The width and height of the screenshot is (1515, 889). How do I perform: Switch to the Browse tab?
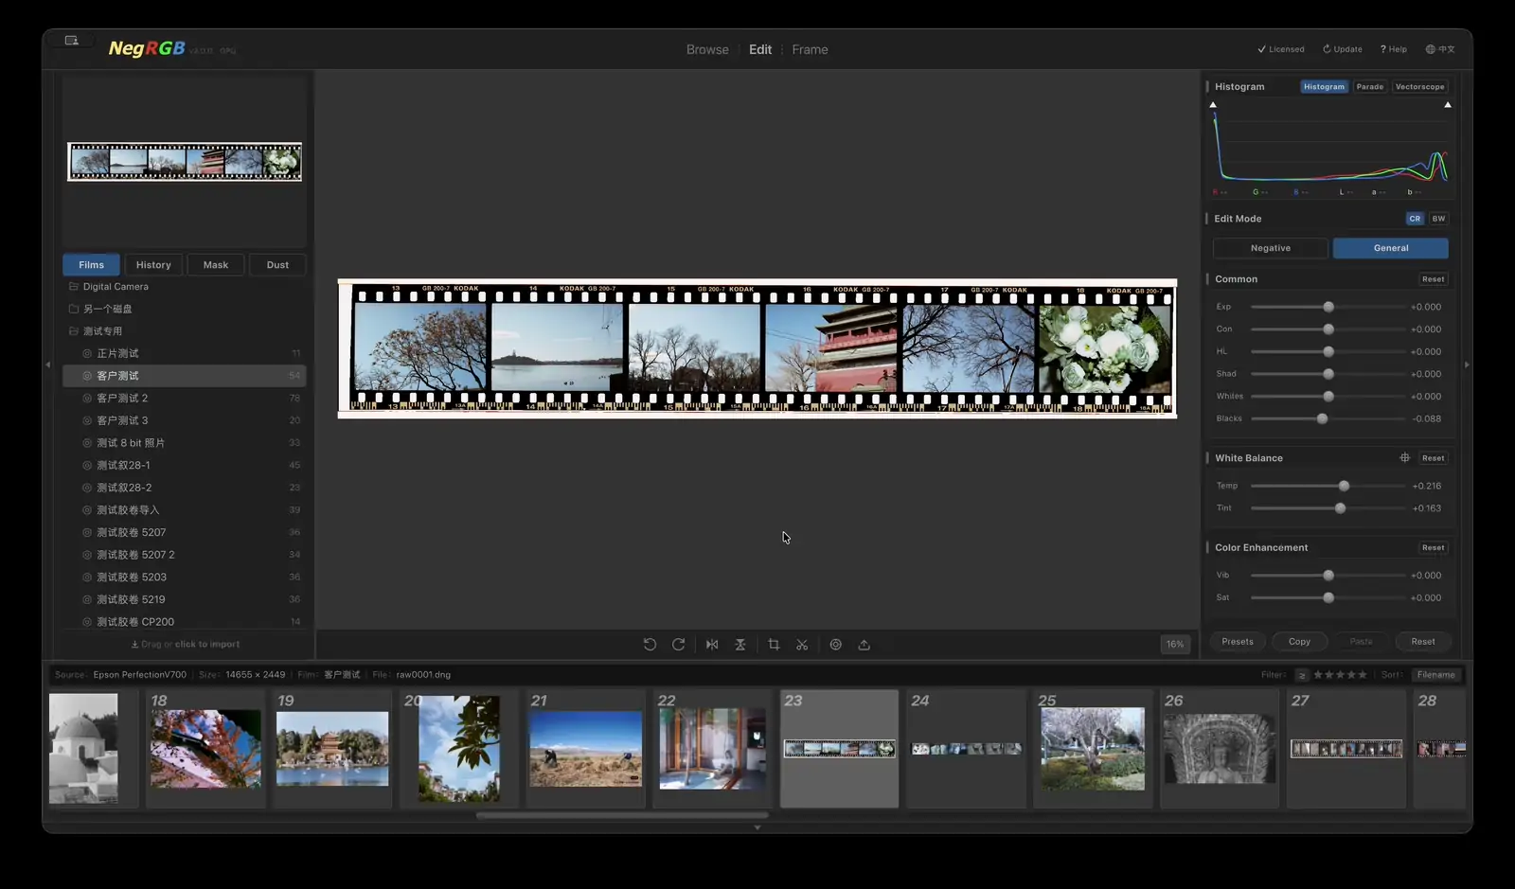(x=707, y=49)
